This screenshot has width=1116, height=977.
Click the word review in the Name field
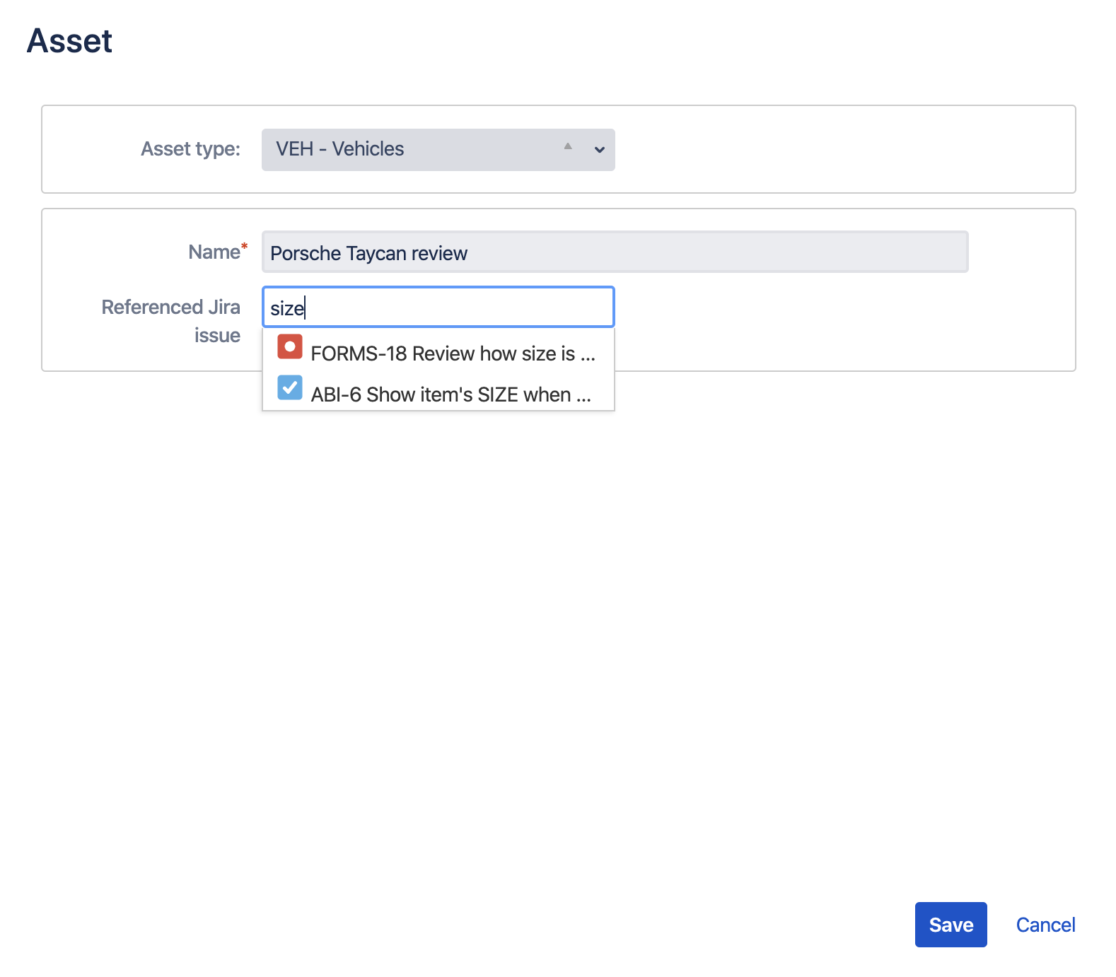(439, 254)
